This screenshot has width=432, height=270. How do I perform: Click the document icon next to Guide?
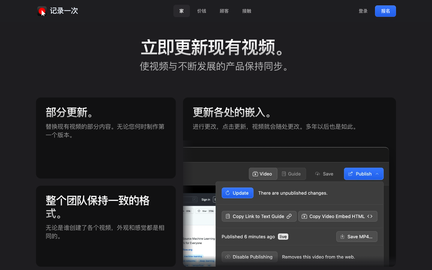284,174
